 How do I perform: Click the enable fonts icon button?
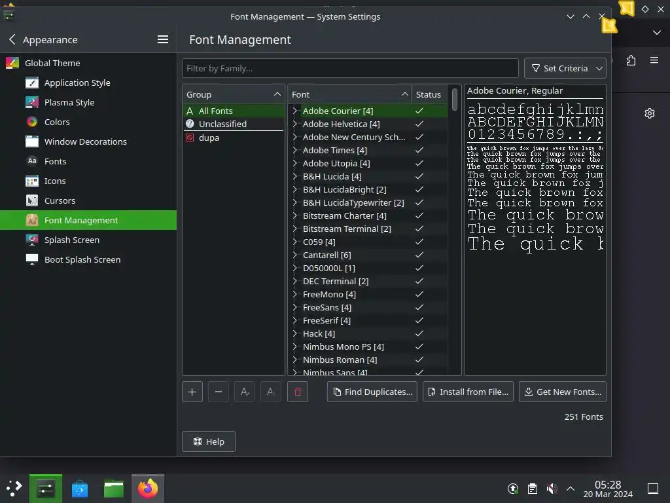[245, 392]
